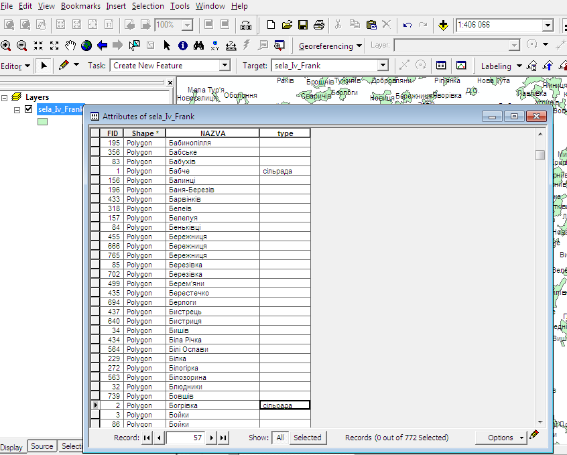Click the sela_Iv_Frank green symbol swatch
Screen dimensions: 567x455
[42, 122]
